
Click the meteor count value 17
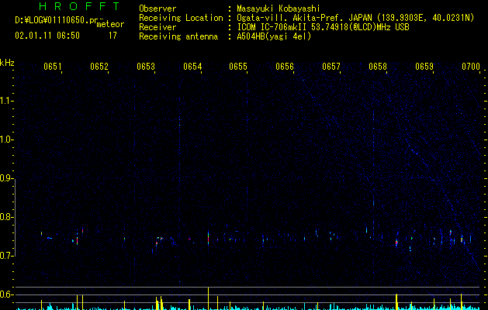point(112,36)
